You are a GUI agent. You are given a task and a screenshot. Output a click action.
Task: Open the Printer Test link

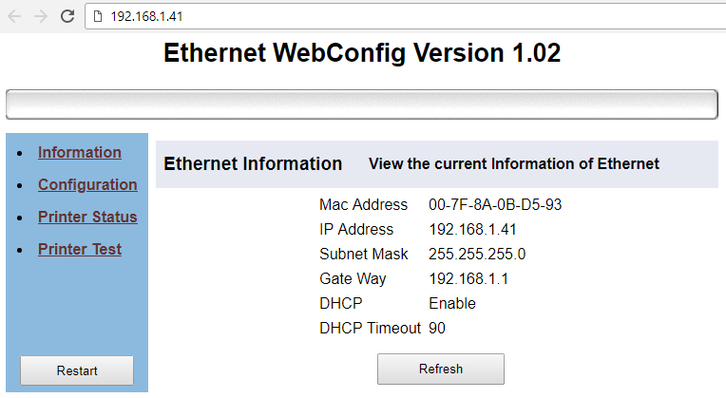click(x=80, y=249)
